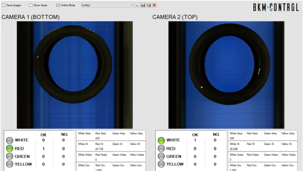Click the CAMERA 2 (TOP) heading
The image size is (303, 171).
tap(175, 17)
